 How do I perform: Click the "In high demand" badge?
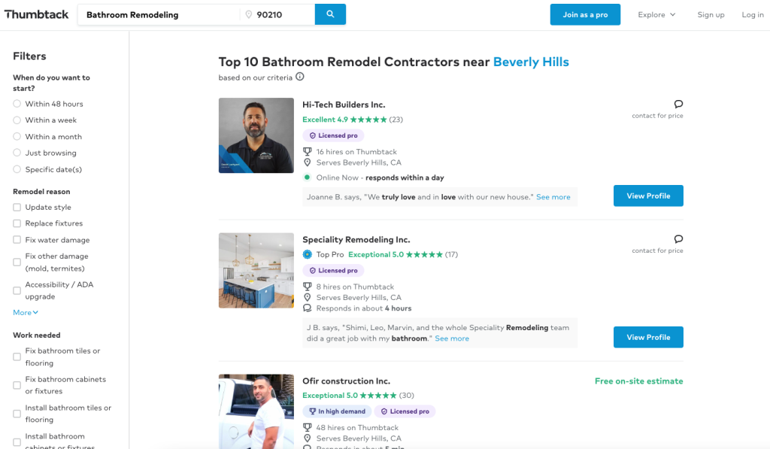coord(337,411)
